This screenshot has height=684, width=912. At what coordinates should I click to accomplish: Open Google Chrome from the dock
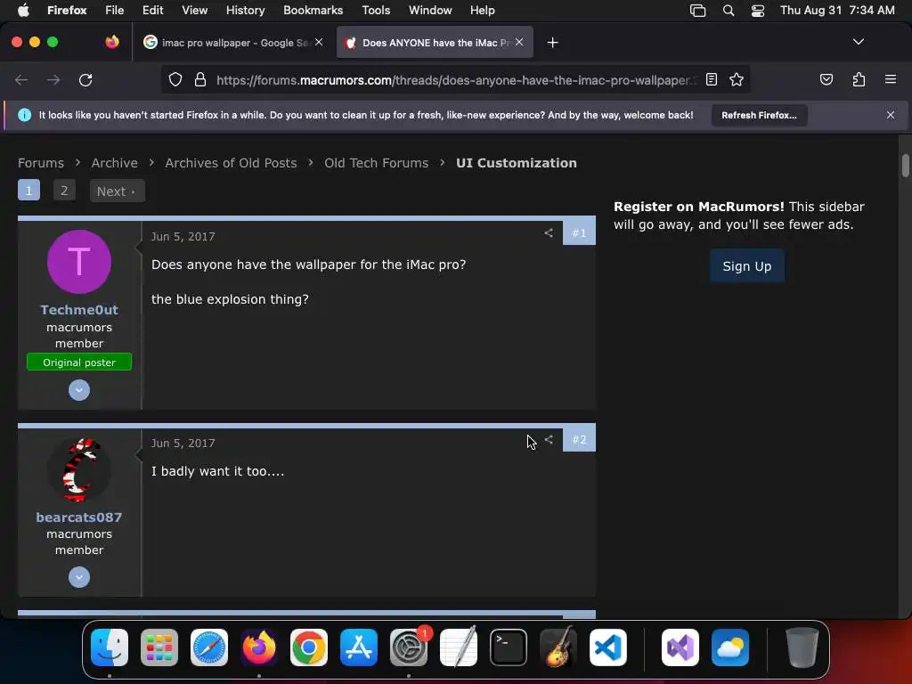pos(309,647)
